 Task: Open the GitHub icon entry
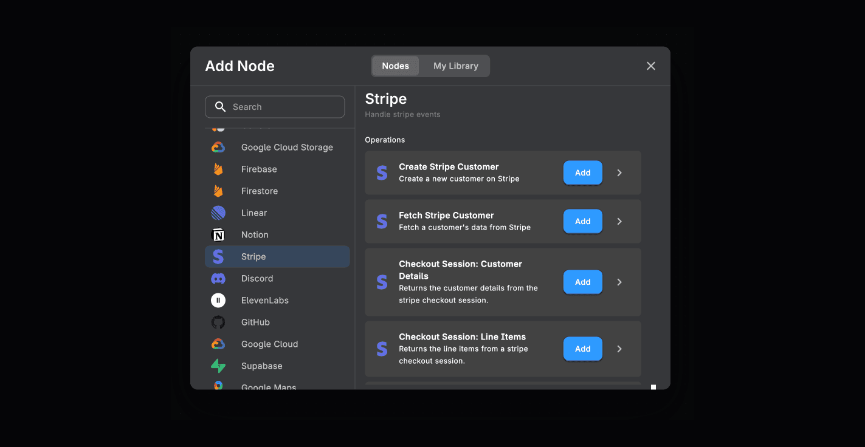tap(218, 322)
